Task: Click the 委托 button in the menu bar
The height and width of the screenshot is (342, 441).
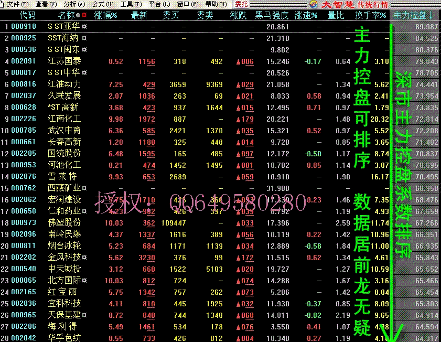Action: tap(241, 4)
